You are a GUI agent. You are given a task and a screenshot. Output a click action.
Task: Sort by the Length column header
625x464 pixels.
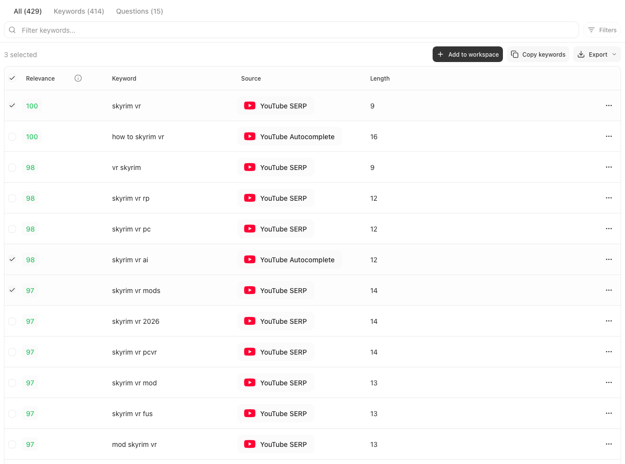click(x=380, y=78)
